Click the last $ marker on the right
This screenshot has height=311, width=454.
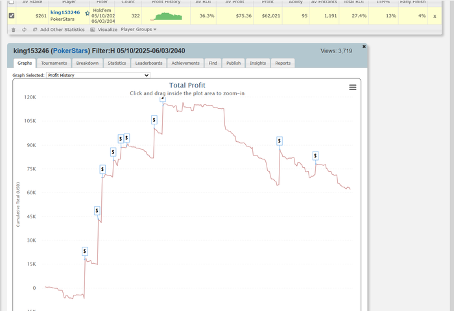point(315,155)
